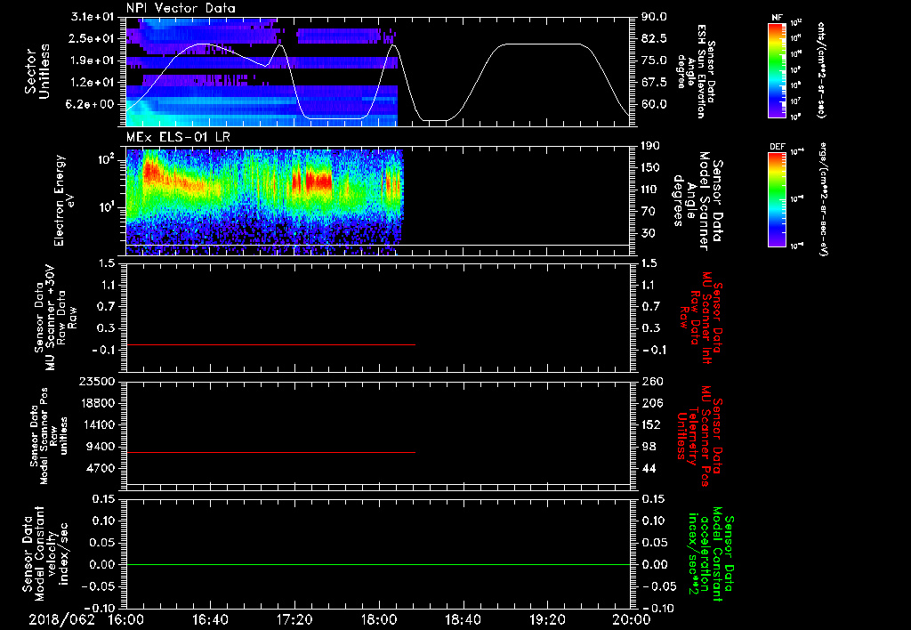The height and width of the screenshot is (630, 911).
Task: Click the NF color scale bar
Action: (x=778, y=69)
